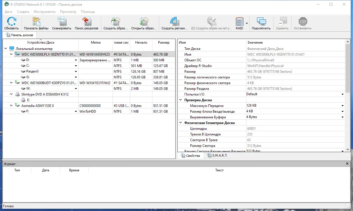Select partition W: drive icon
353x211 pixels.
tap(23, 89)
